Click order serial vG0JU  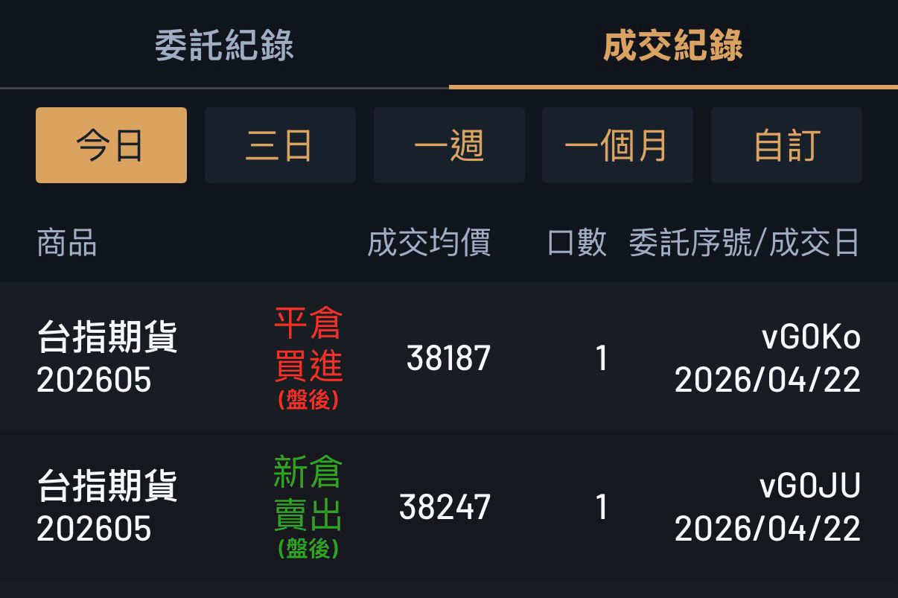pos(810,487)
